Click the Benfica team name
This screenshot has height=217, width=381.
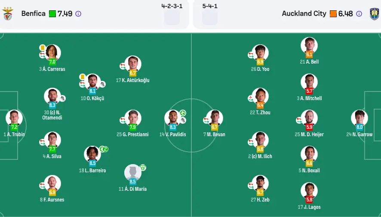point(33,14)
